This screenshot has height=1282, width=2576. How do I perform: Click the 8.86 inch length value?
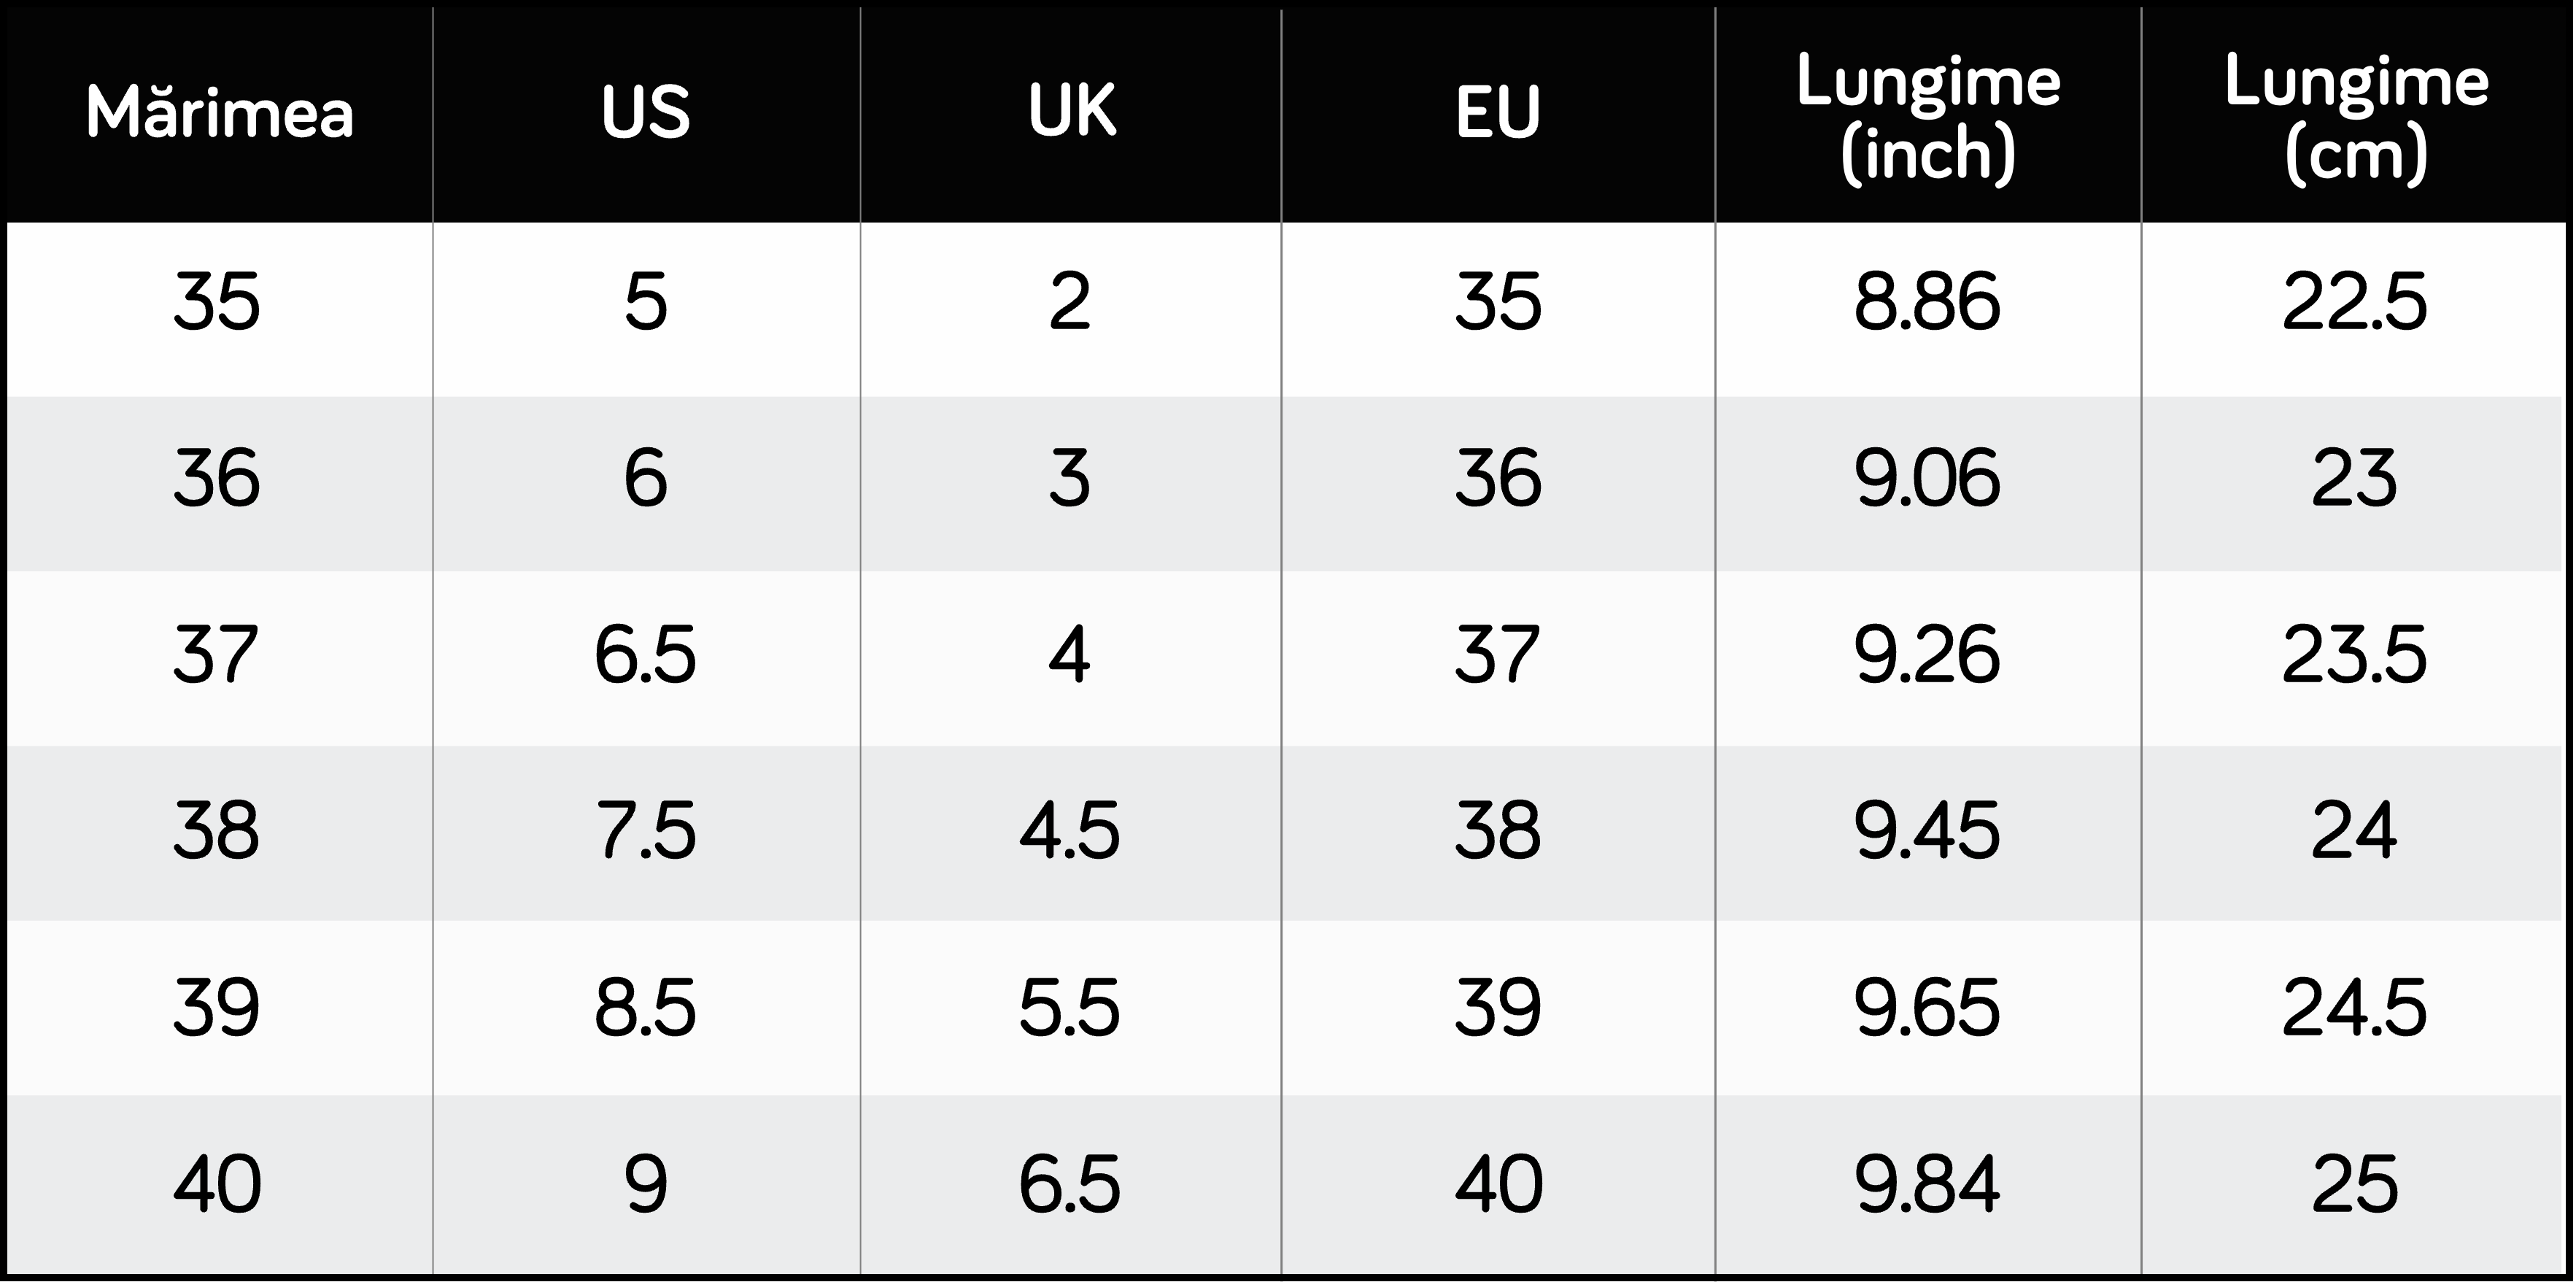point(1927,302)
